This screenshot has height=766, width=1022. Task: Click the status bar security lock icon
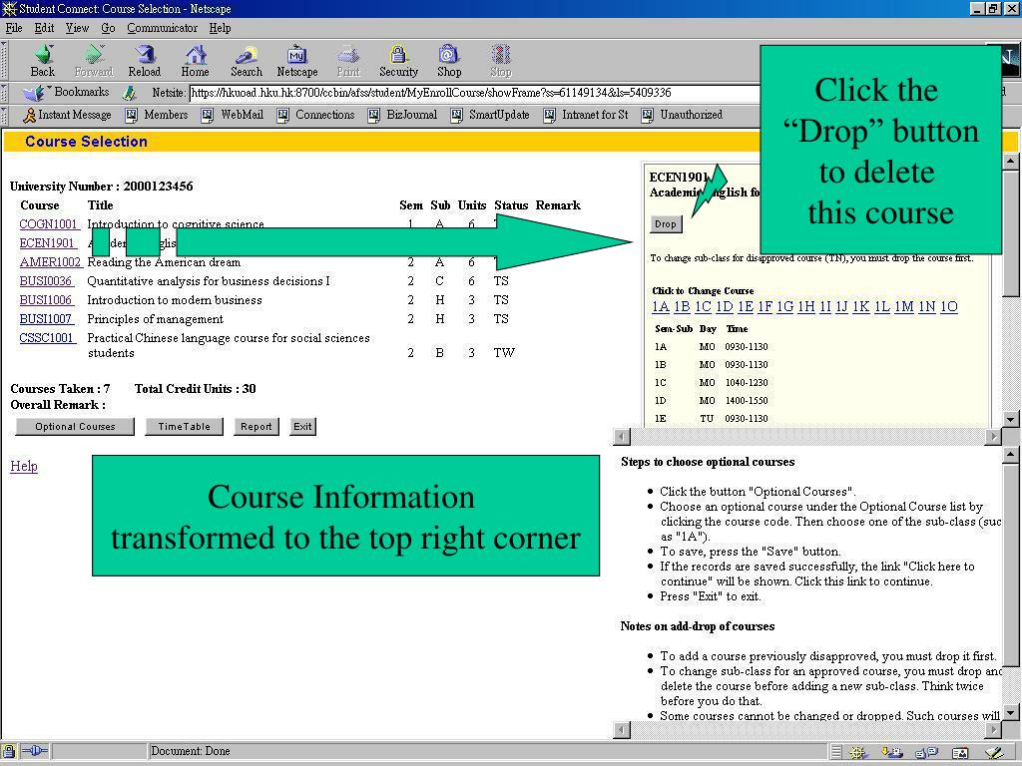pos(9,751)
